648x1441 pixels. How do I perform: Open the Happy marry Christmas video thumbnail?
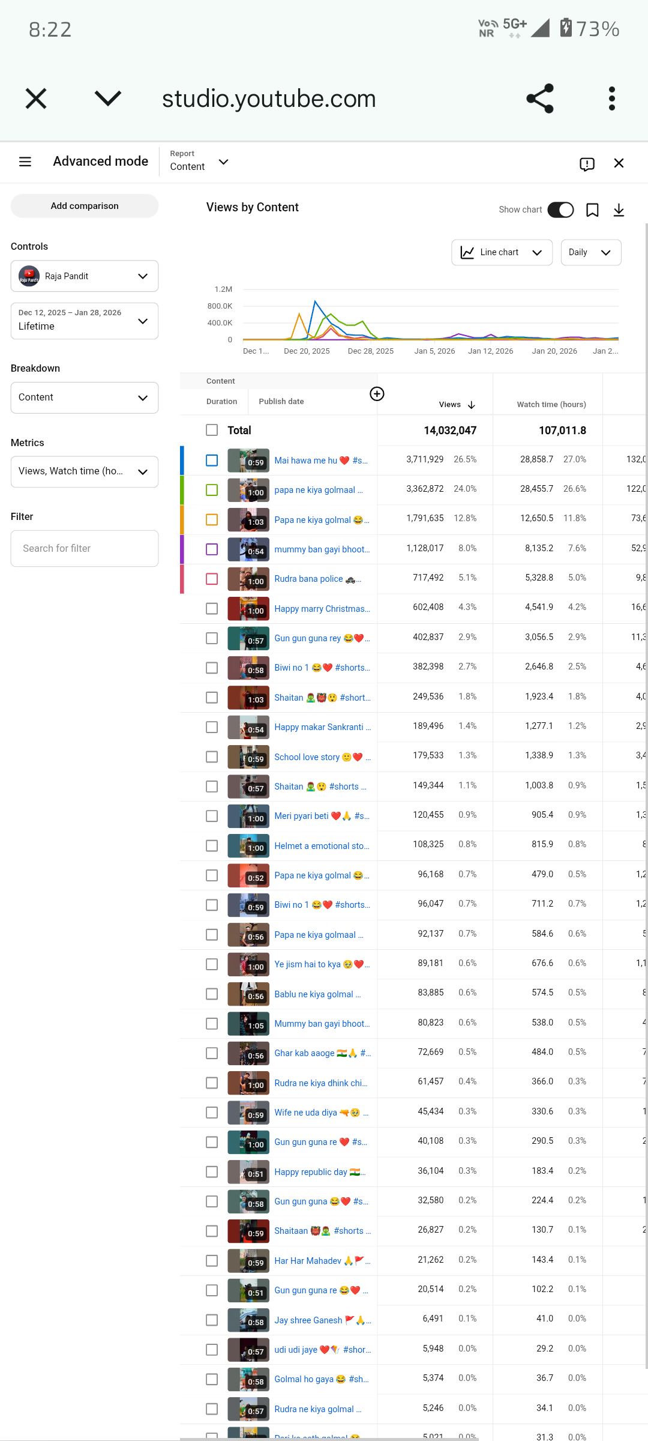[248, 609]
